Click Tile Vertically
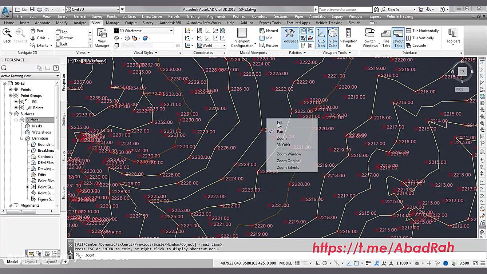This screenshot has height=274, width=487. pyautogui.click(x=420, y=38)
